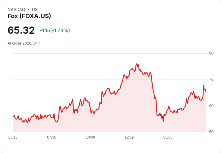Click the At close:2026/5/14 timestamp
The image size is (222, 153).
click(x=24, y=43)
